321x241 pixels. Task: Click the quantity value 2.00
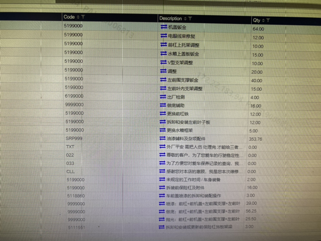tap(251, 179)
